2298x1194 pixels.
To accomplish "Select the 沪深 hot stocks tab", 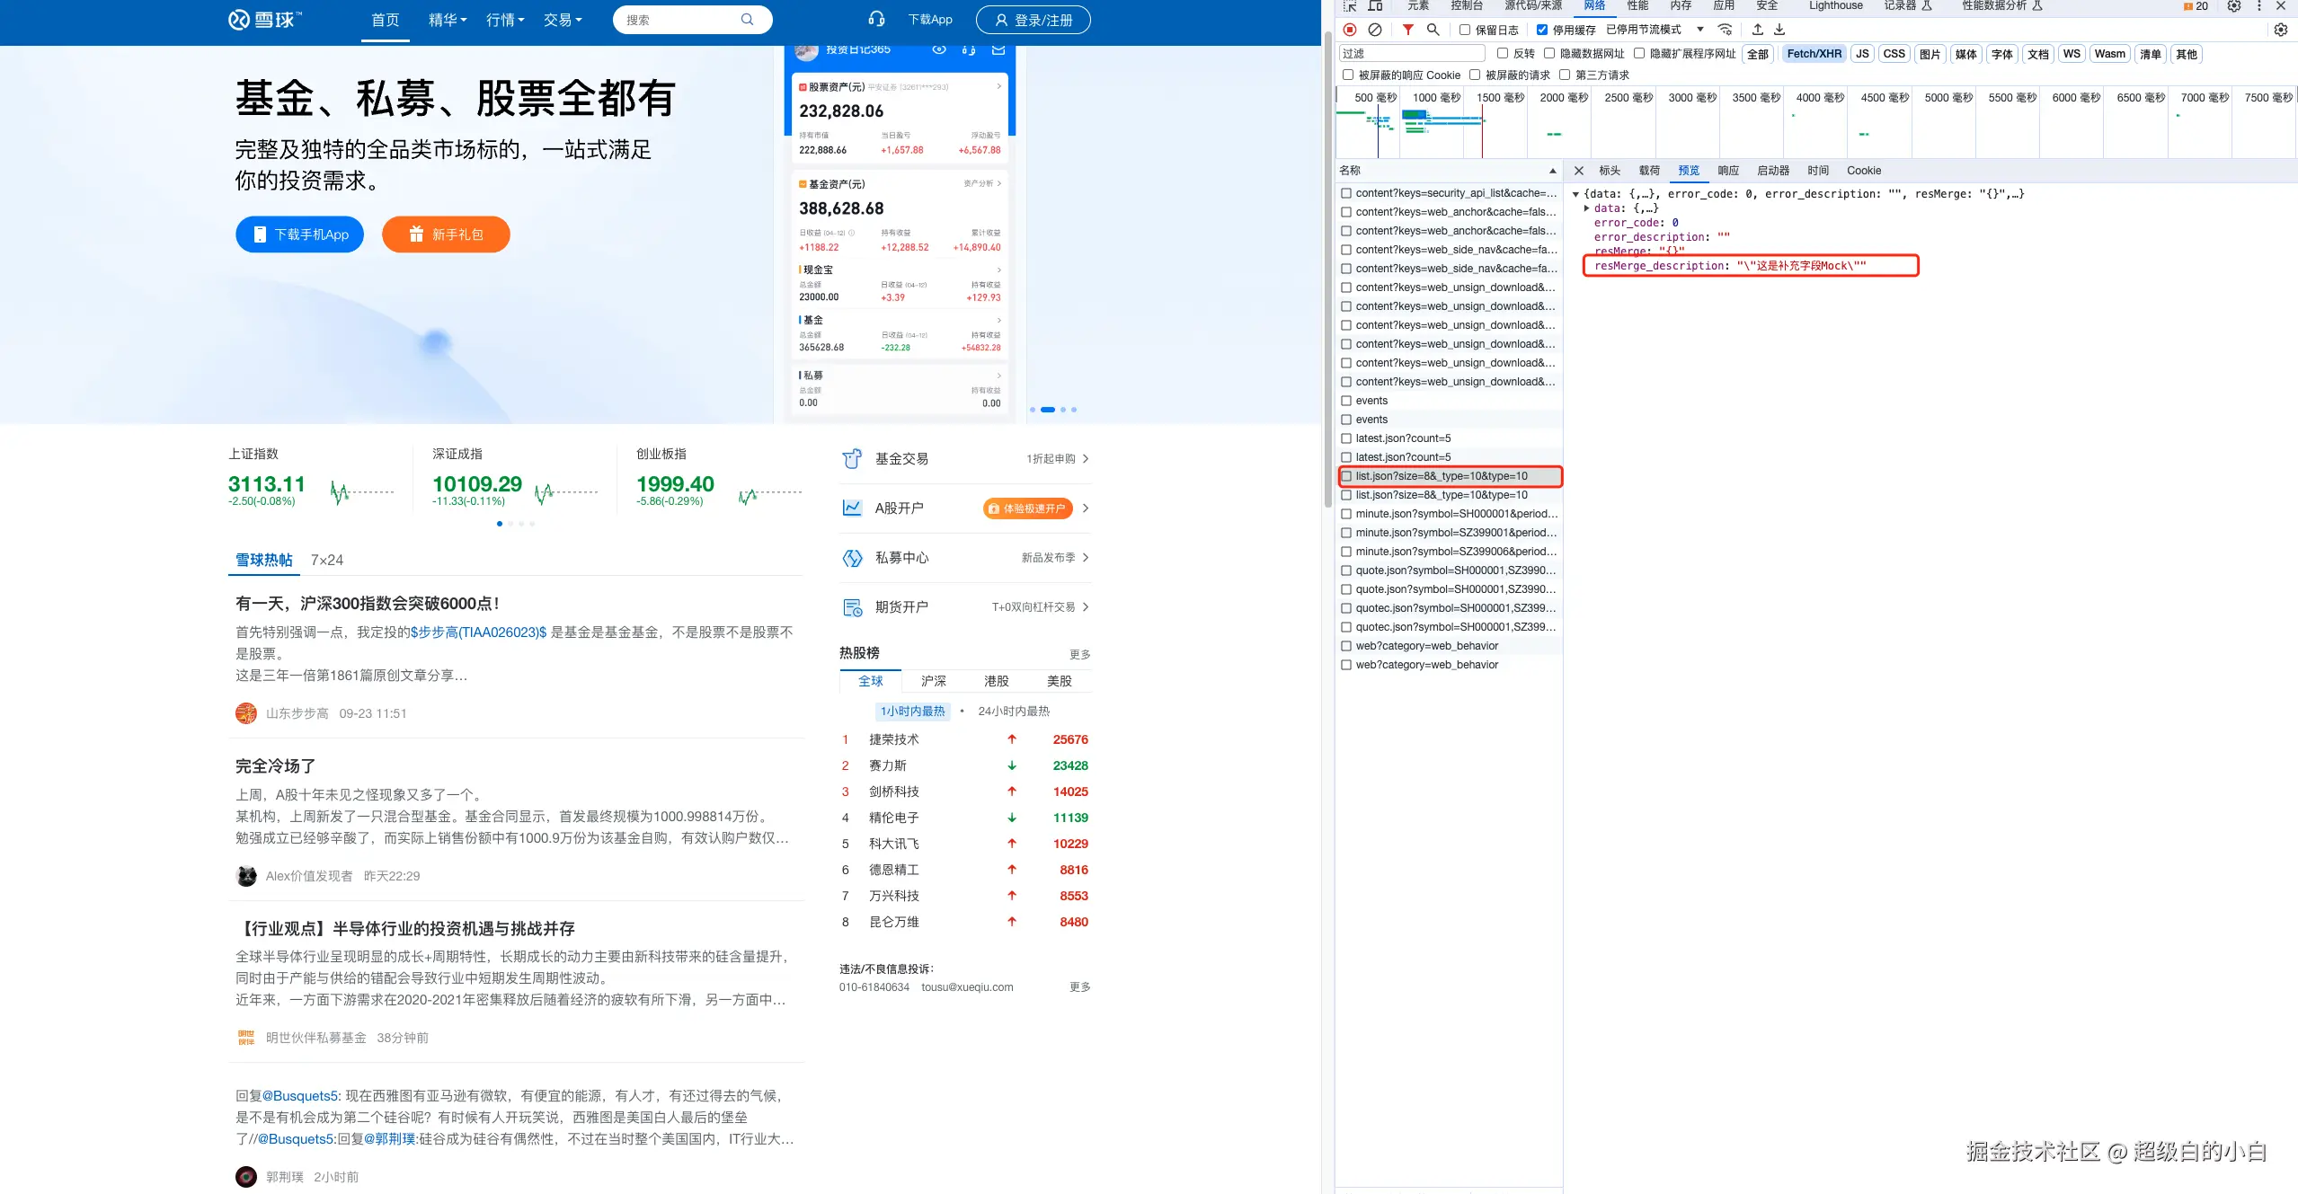I will click(933, 681).
